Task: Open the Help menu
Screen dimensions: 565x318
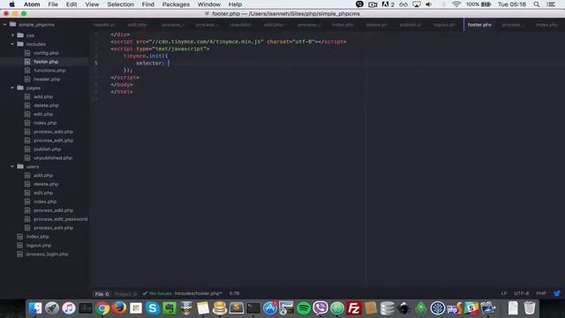Action: pos(235,4)
